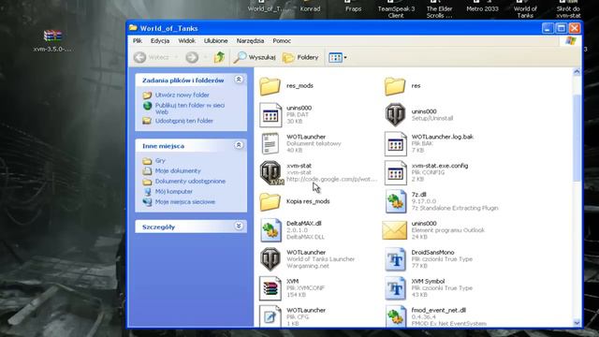The image size is (599, 337).
Task: Open the Edycja menu
Action: tap(160, 40)
